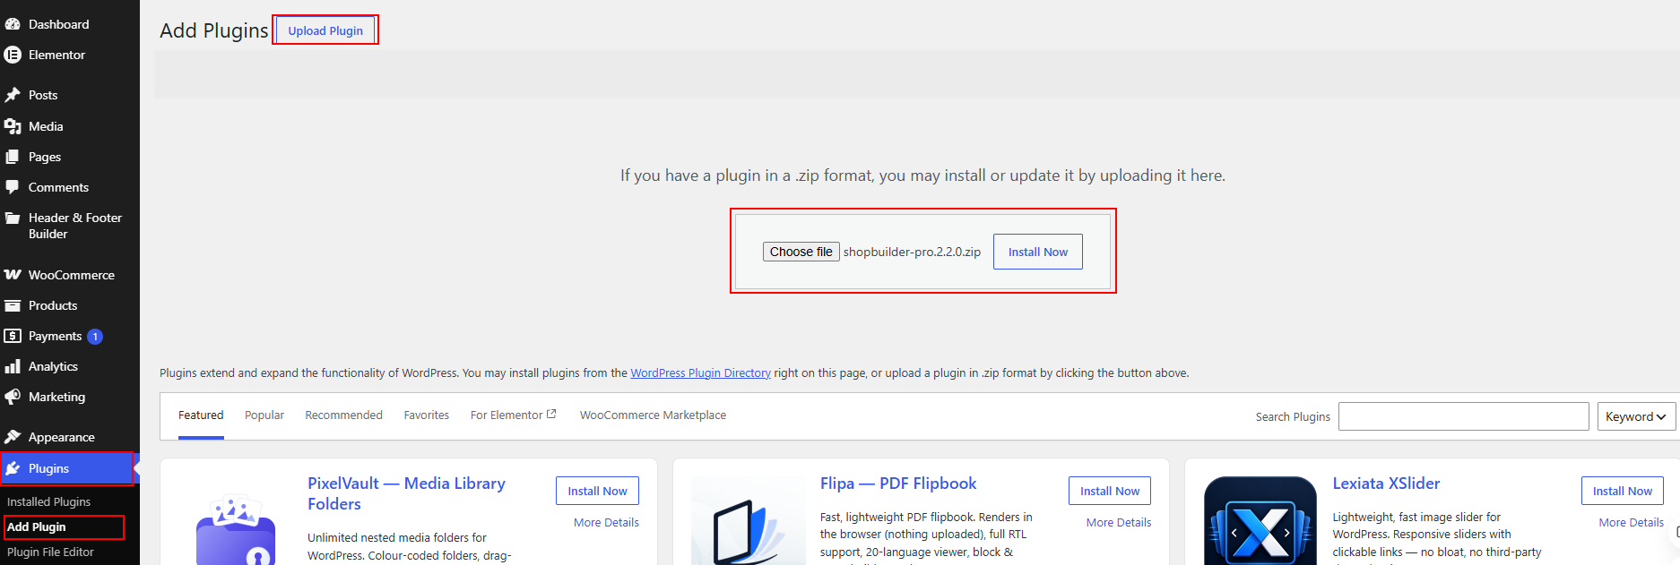Image resolution: width=1680 pixels, height=565 pixels.
Task: Go to the Appearance menu label
Action: [x=61, y=437]
